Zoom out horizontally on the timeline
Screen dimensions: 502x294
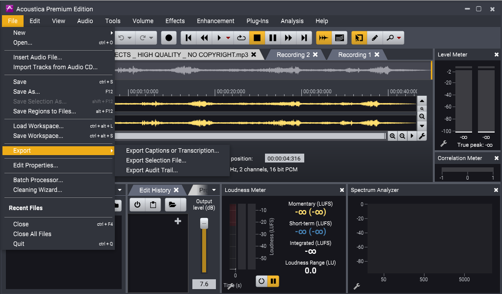(x=402, y=136)
